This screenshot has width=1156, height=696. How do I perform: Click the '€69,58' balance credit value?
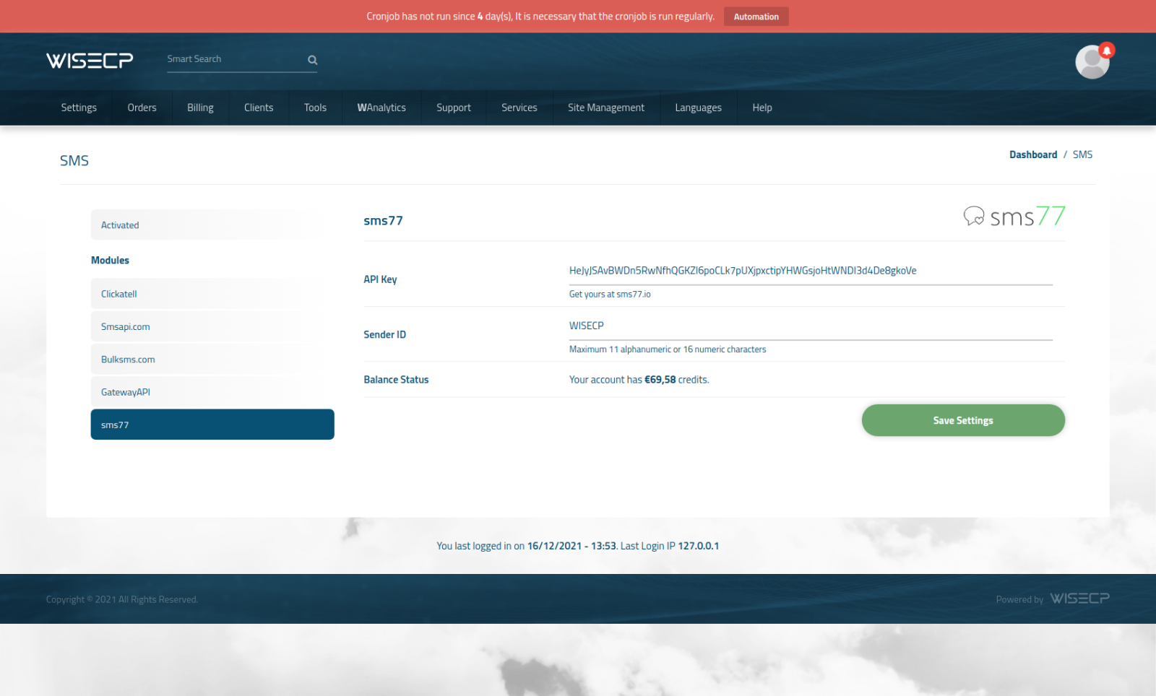point(660,380)
